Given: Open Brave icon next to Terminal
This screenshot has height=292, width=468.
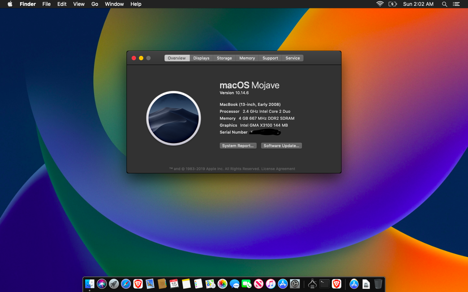Looking at the screenshot, I should (336, 284).
